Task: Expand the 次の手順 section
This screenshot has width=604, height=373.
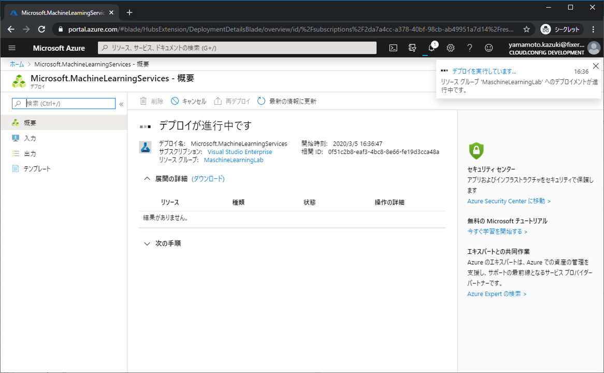Action: [147, 243]
